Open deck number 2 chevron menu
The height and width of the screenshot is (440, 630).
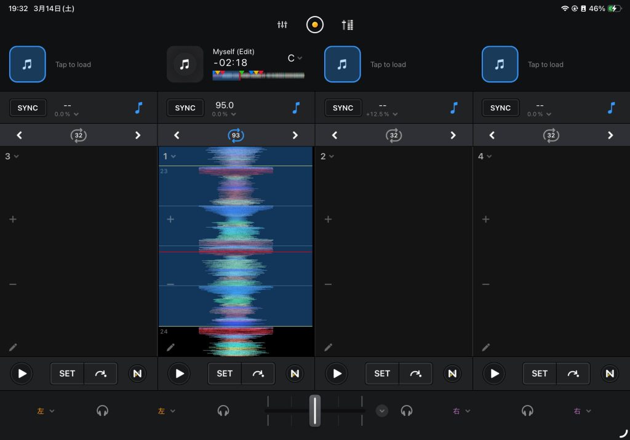coord(326,156)
